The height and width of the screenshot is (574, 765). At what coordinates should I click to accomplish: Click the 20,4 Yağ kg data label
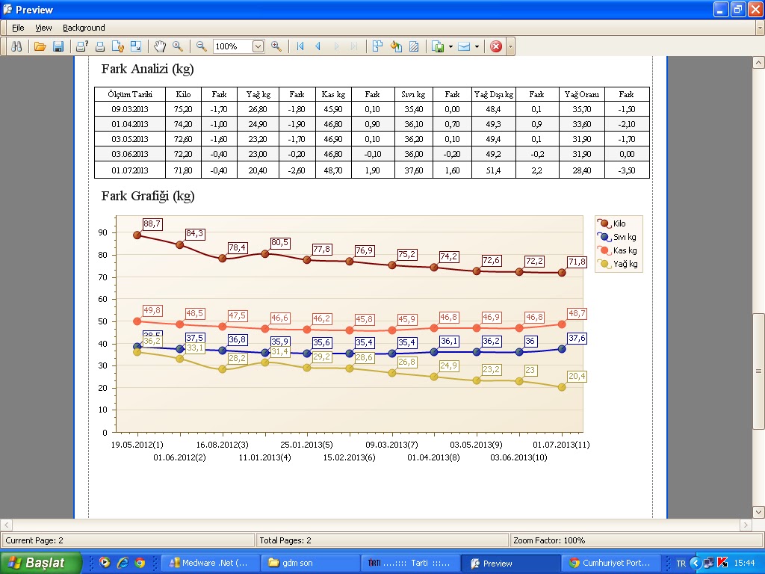tap(577, 377)
